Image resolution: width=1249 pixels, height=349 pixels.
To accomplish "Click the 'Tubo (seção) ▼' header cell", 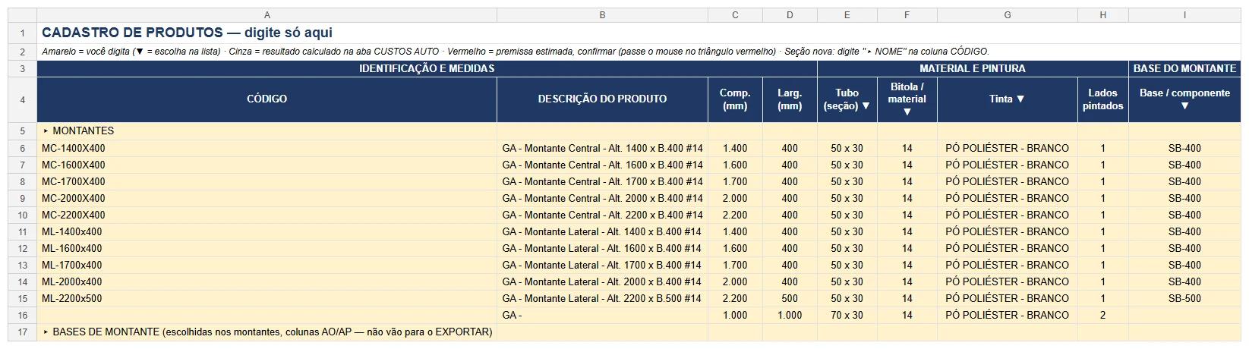I will point(847,99).
